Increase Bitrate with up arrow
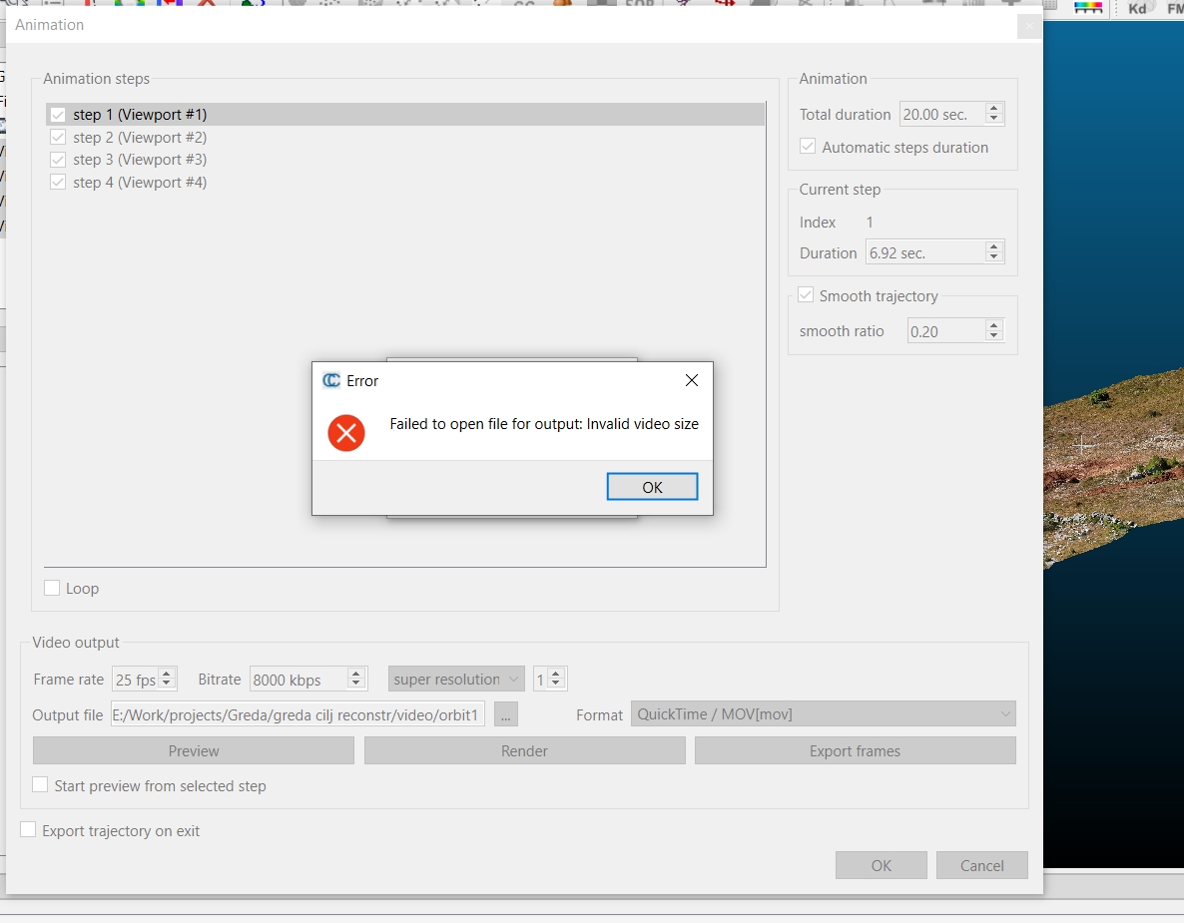This screenshot has height=923, width=1184. (356, 674)
